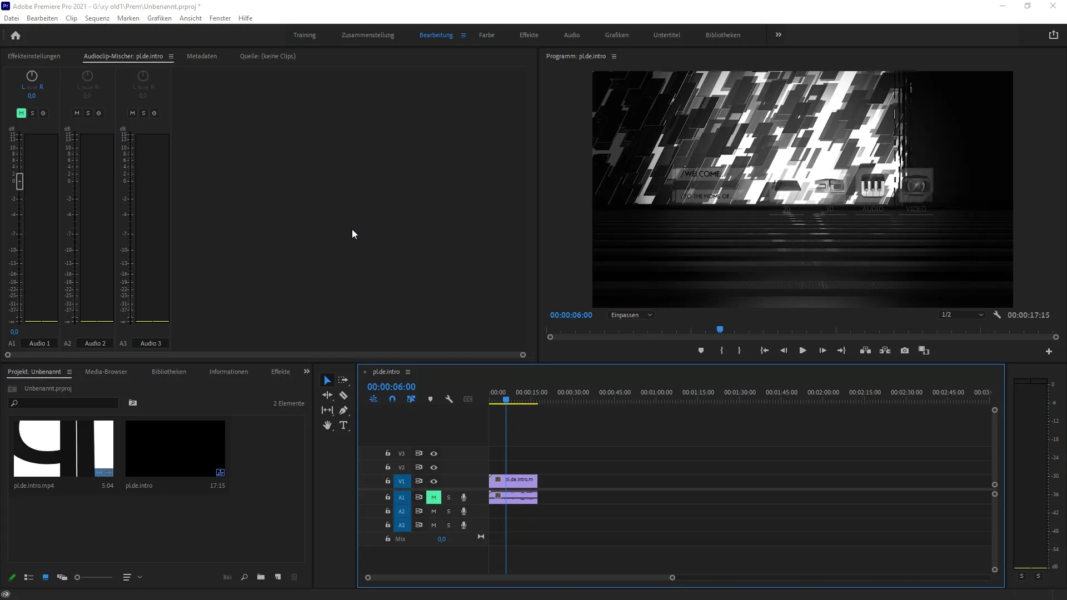
Task: Go to In point button
Action: pos(765,351)
